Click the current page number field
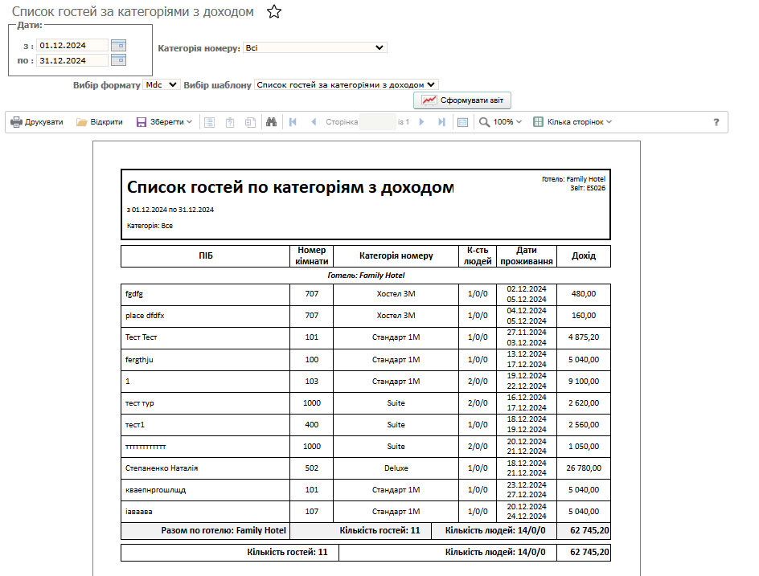 point(378,122)
